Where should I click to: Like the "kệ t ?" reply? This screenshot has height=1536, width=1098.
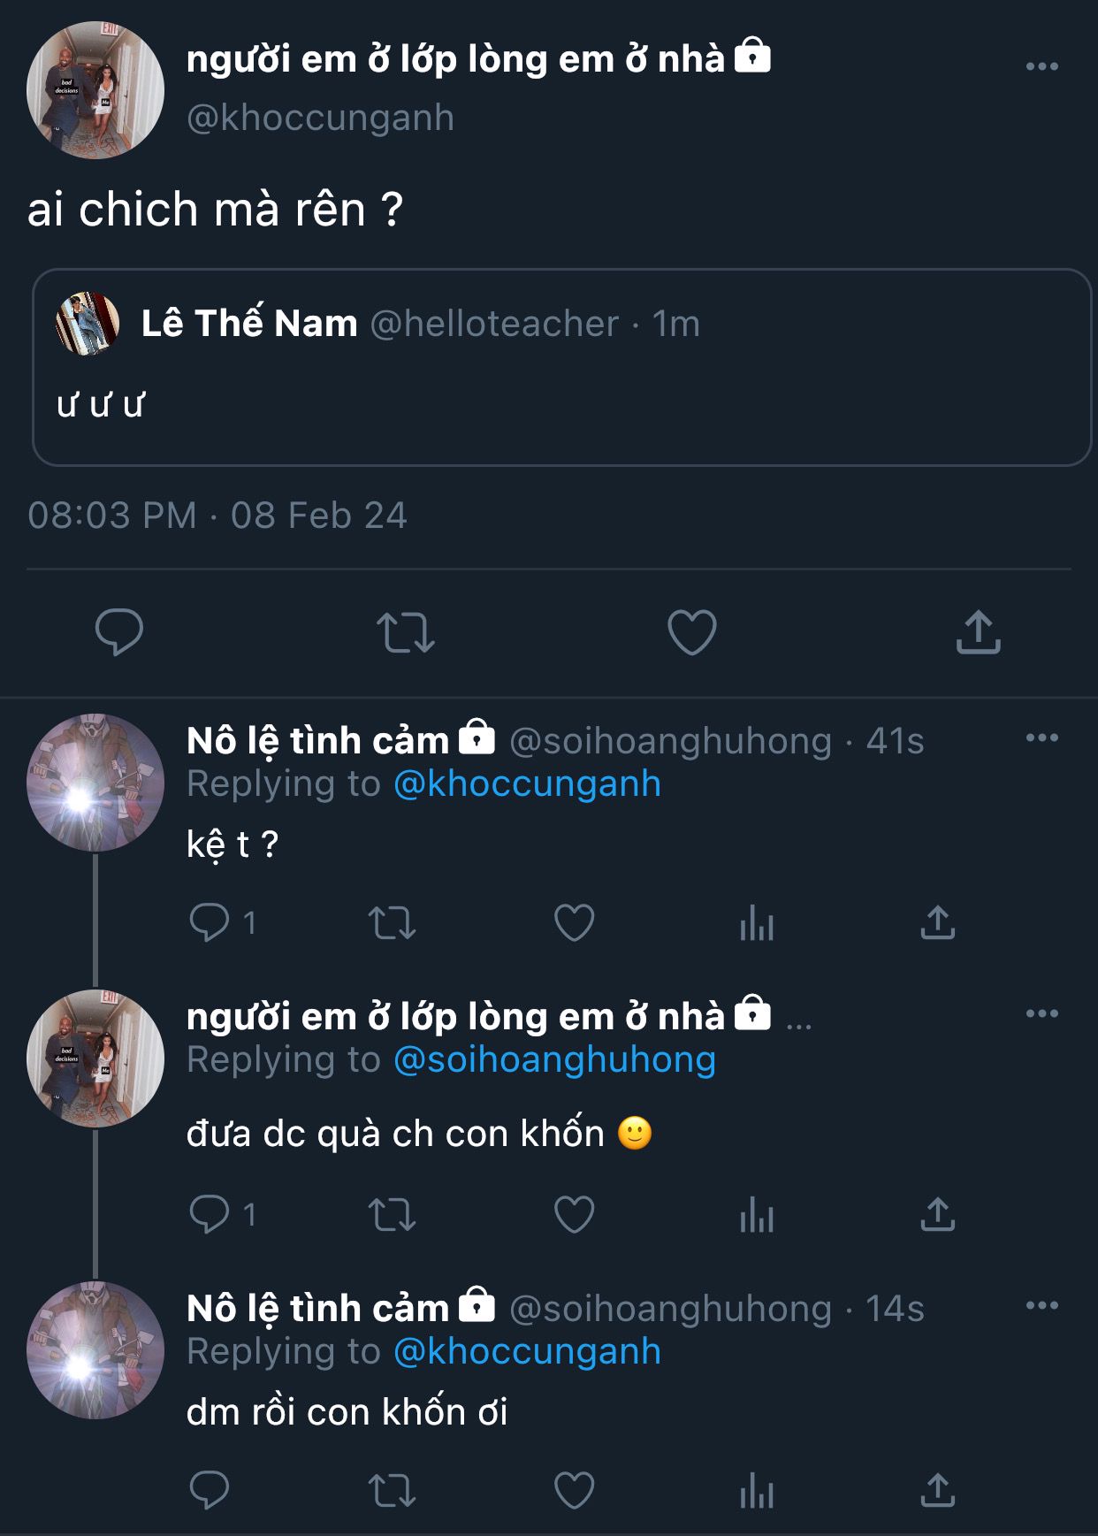coord(574,923)
